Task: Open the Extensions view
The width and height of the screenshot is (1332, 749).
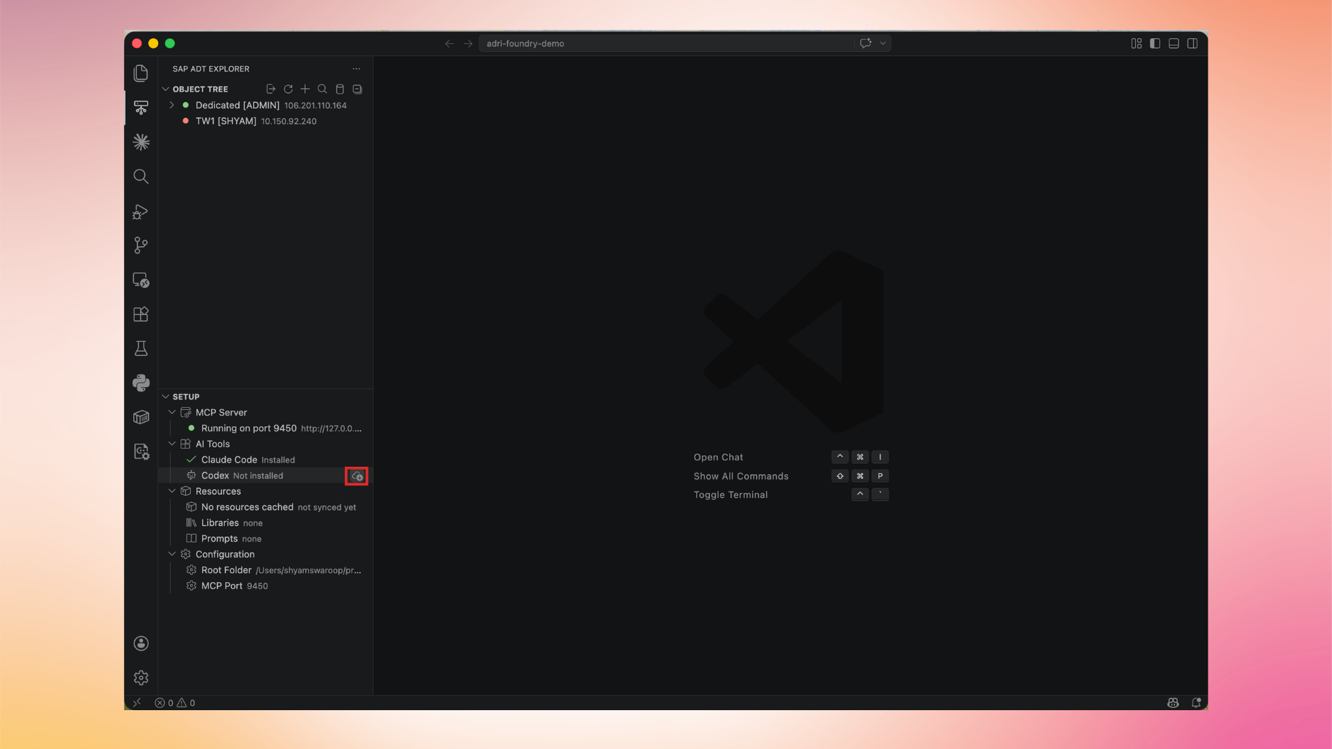Action: tap(141, 314)
